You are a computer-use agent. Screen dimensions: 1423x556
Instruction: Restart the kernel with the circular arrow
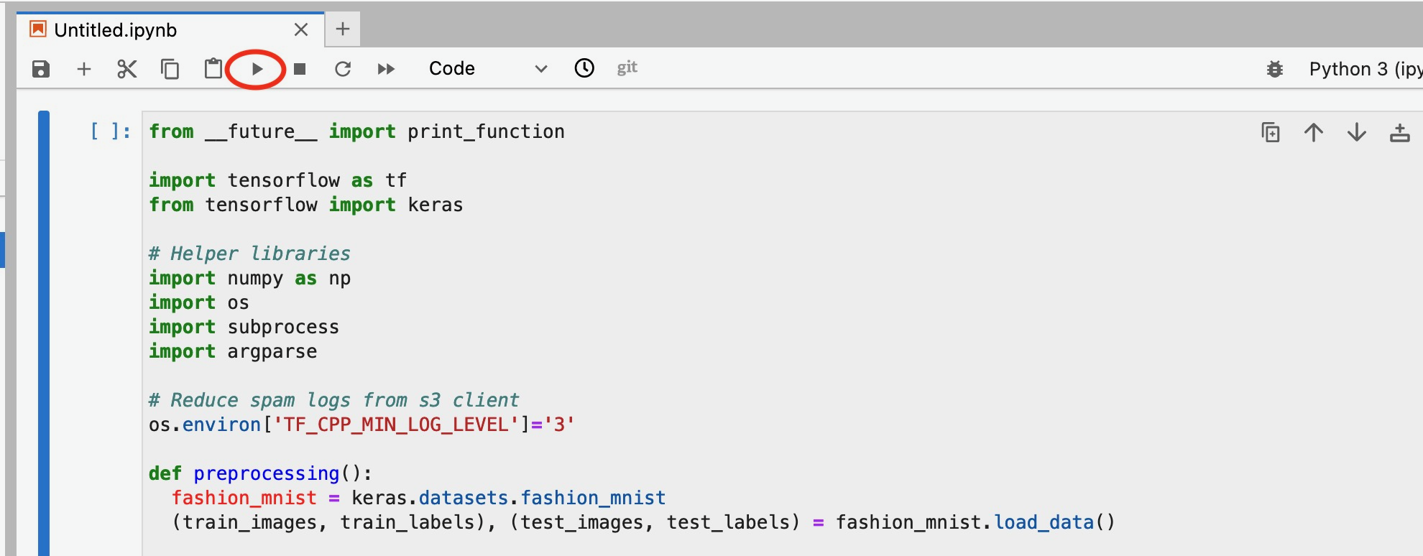[343, 69]
